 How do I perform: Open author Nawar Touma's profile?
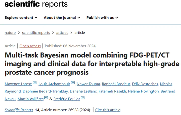click(88, 84)
